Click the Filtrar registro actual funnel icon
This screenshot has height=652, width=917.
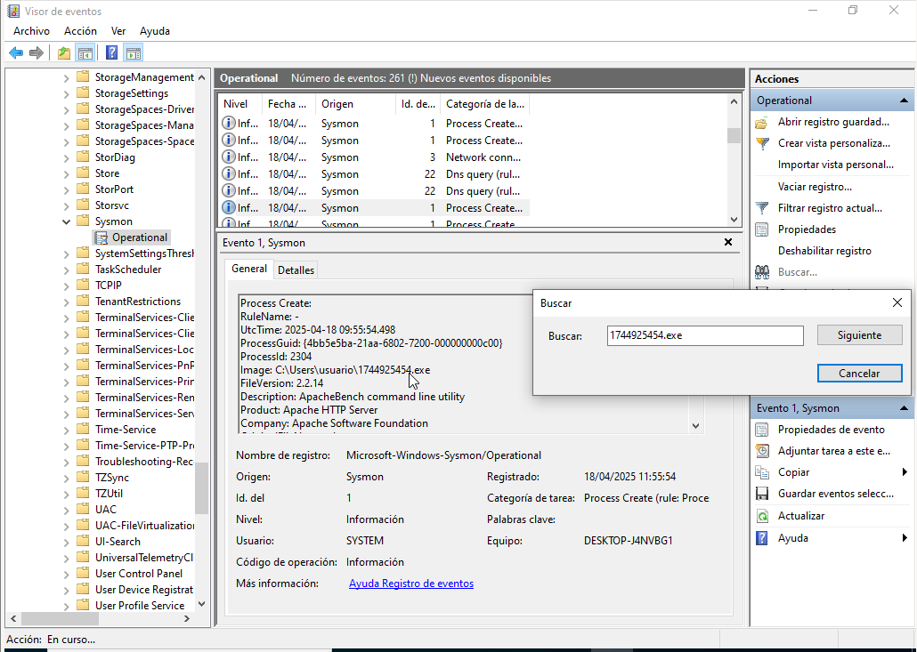[761, 208]
